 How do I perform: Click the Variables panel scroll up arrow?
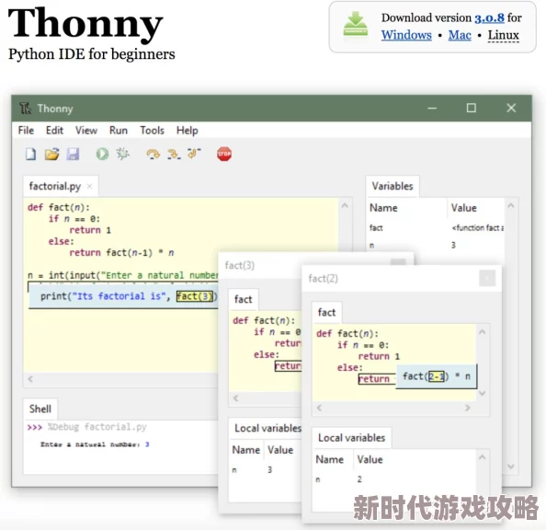[x=511, y=206]
